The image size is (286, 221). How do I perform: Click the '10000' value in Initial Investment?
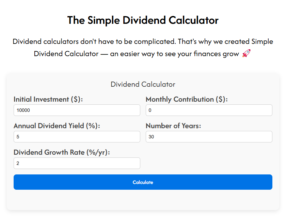click(x=23, y=110)
